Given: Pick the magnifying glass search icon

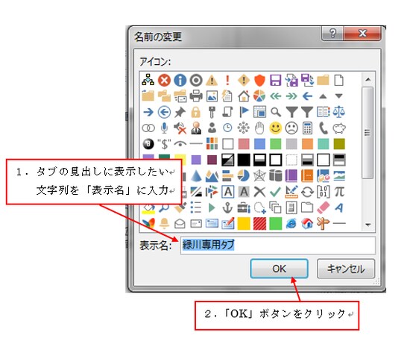Looking at the screenshot, I should (x=276, y=112).
